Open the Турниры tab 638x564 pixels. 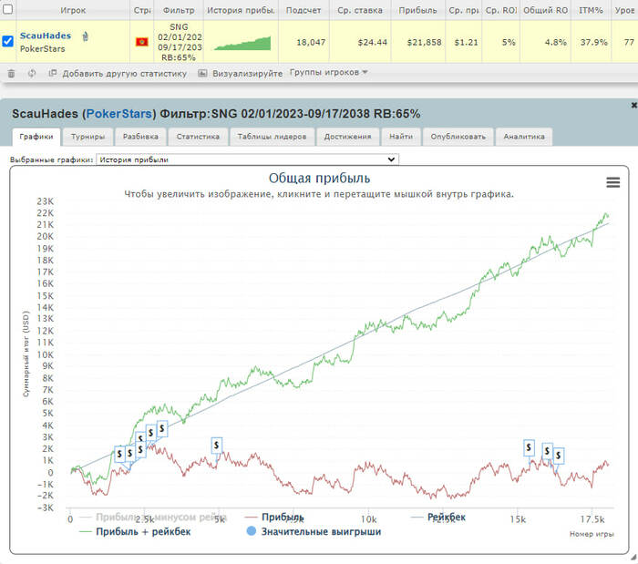coord(87,137)
